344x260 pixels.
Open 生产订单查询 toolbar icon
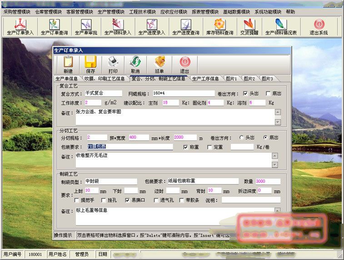coord(54,27)
